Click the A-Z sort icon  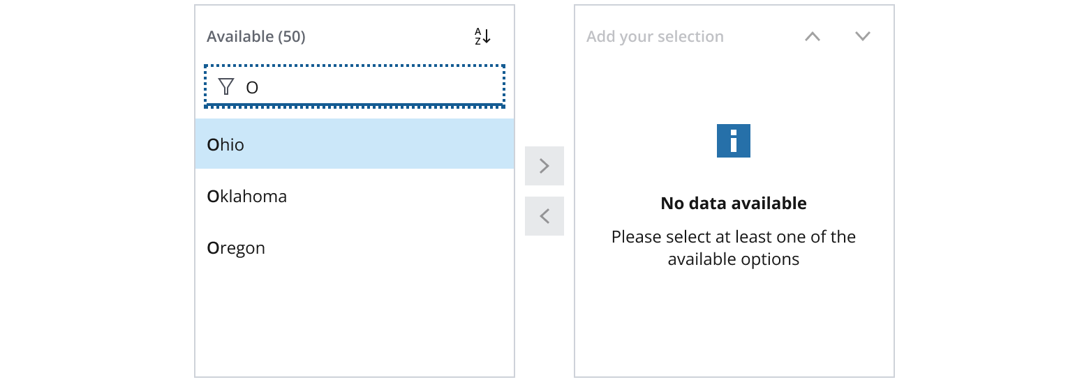pos(482,36)
